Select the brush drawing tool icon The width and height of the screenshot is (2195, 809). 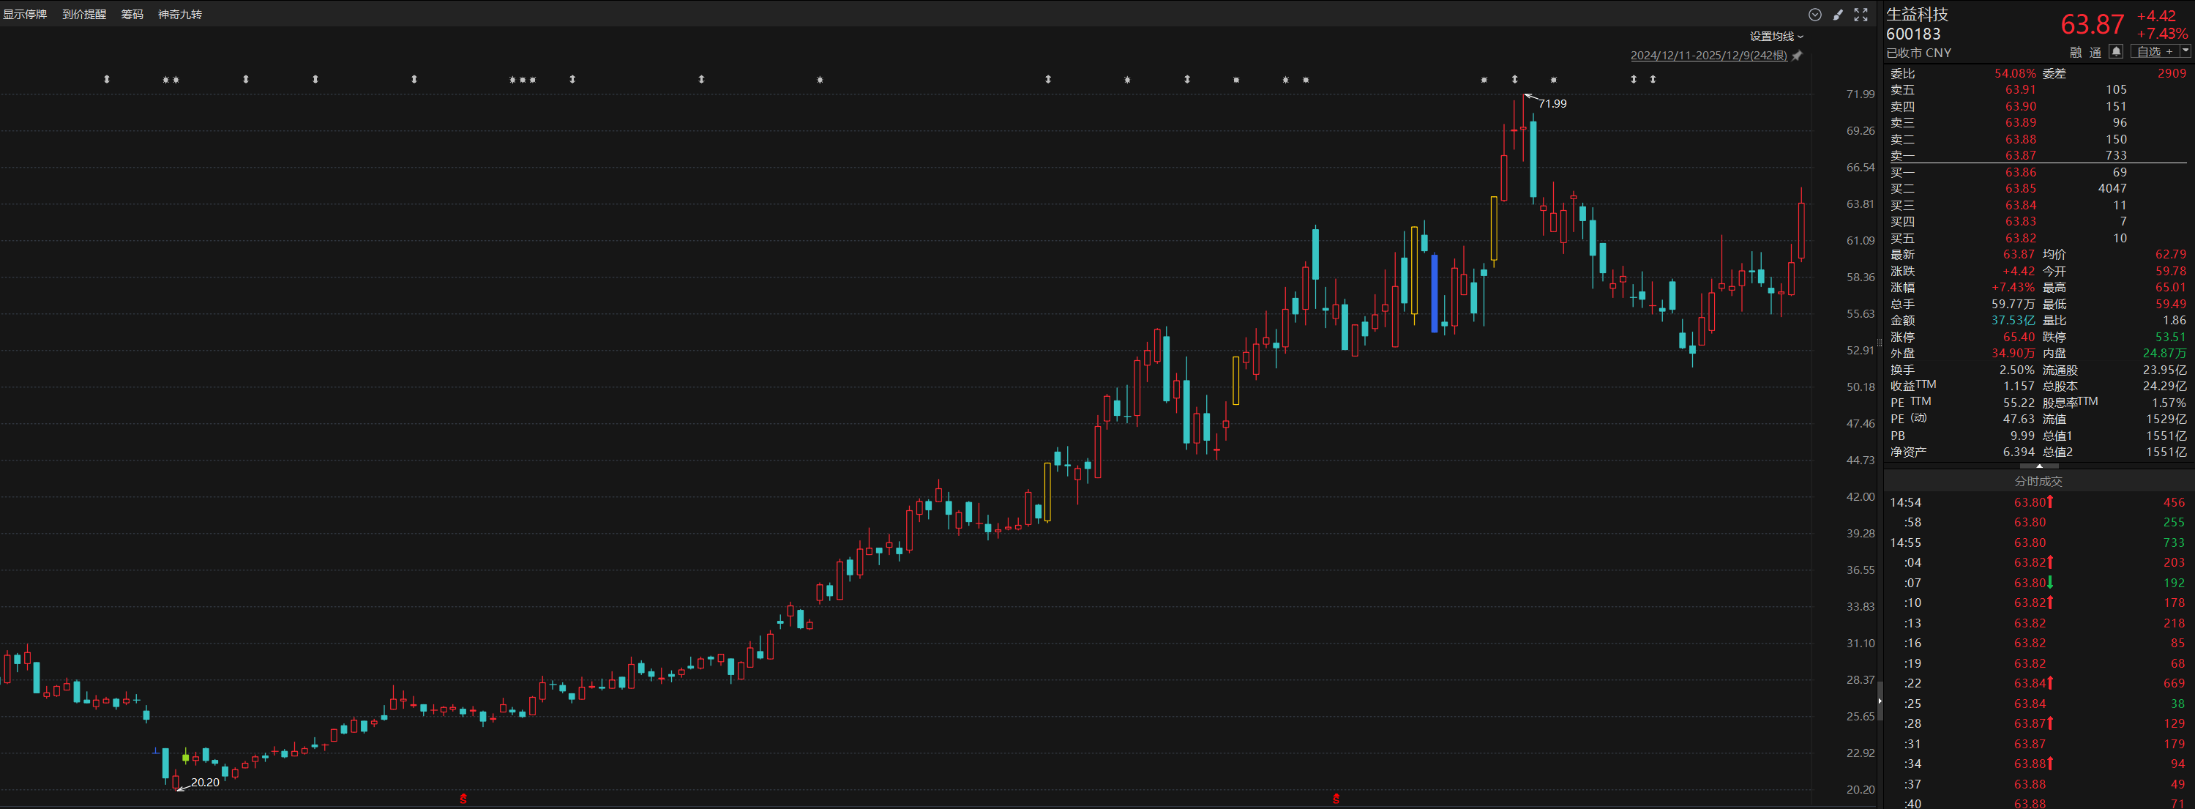1838,15
